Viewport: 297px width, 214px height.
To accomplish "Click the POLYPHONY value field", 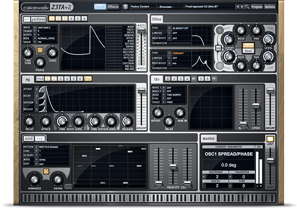I will pyautogui.click(x=217, y=177).
